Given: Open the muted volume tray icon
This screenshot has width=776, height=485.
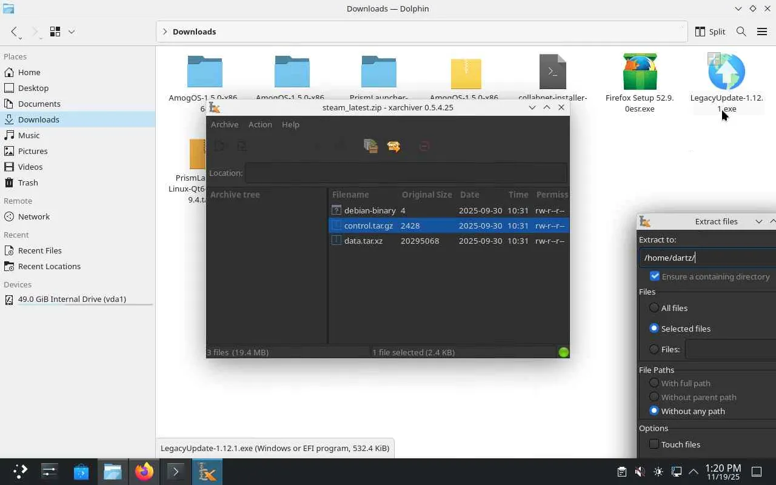Looking at the screenshot, I should (640, 472).
